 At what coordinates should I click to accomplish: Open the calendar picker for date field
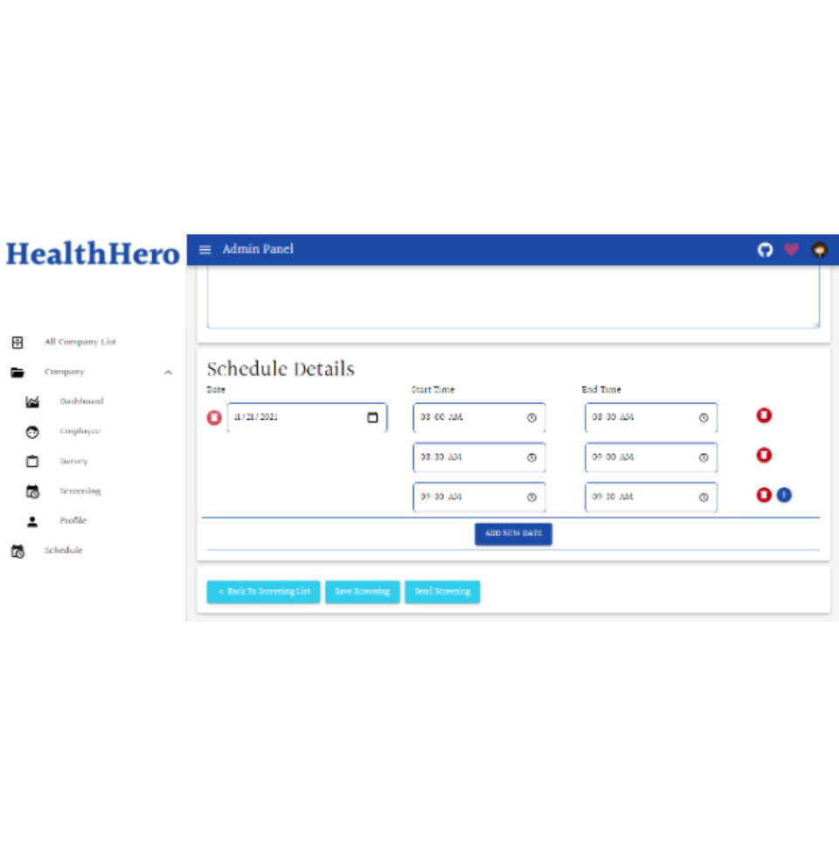point(373,418)
